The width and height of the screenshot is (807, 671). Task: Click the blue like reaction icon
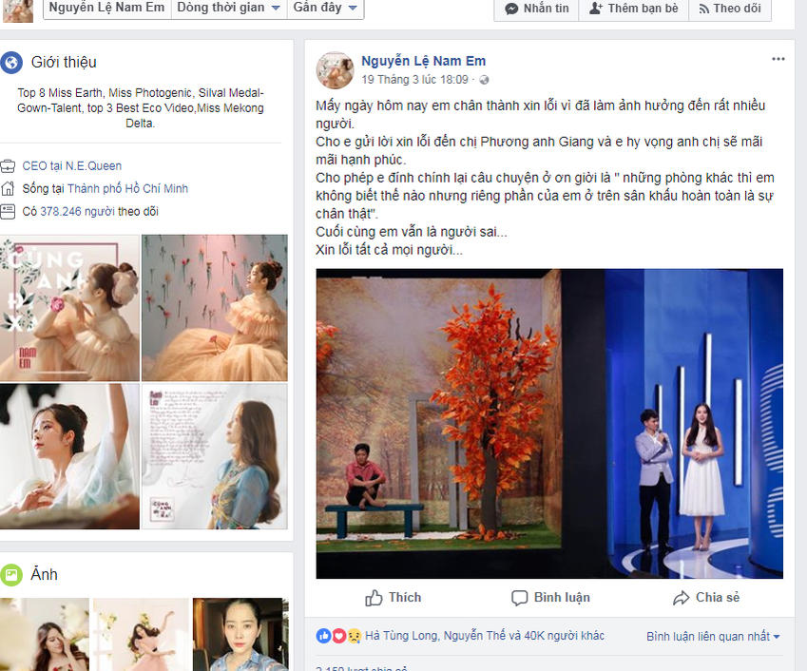click(x=323, y=636)
